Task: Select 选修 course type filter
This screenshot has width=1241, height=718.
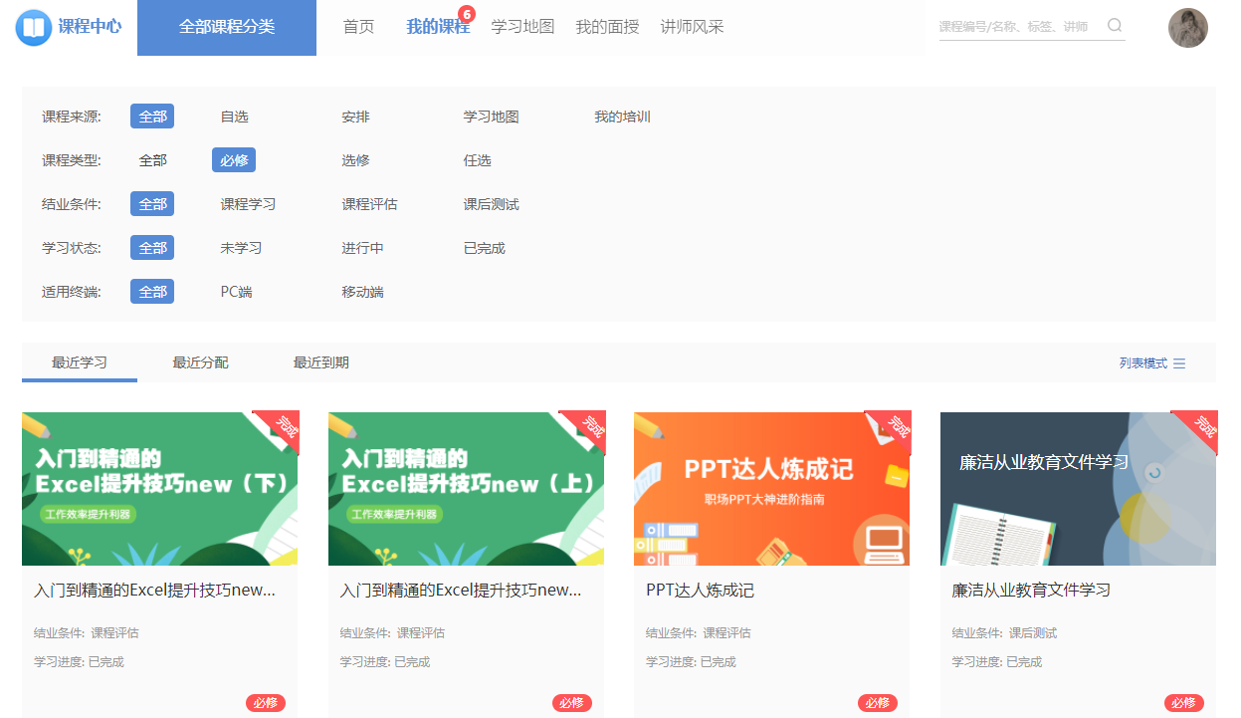Action: (x=355, y=160)
